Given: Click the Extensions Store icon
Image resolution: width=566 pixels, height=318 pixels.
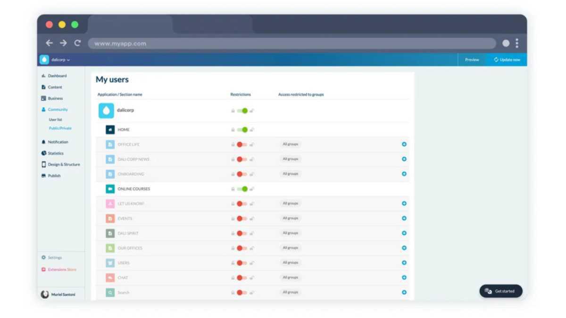Looking at the screenshot, I should point(43,269).
